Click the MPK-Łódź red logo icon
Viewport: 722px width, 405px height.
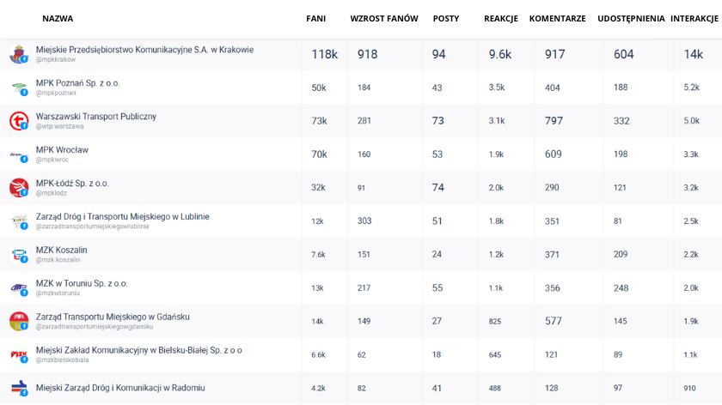pyautogui.click(x=18, y=188)
